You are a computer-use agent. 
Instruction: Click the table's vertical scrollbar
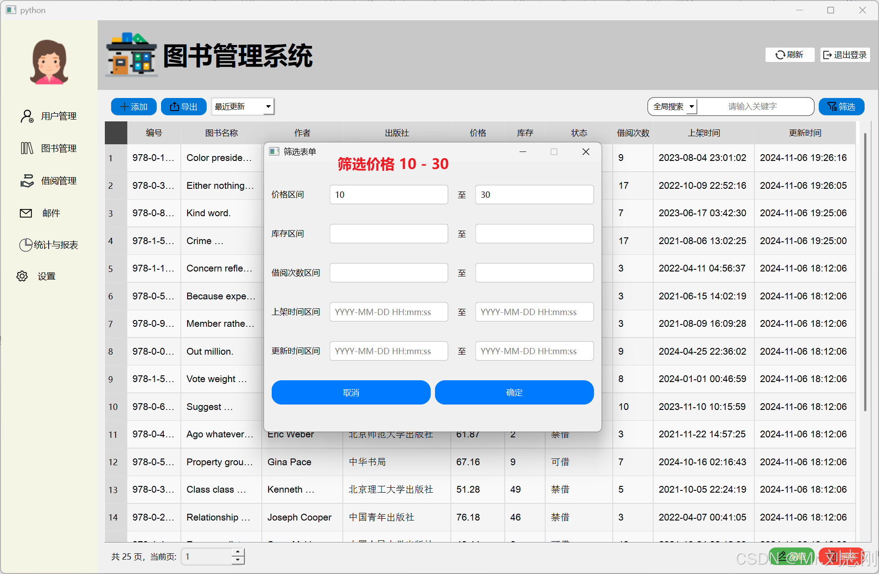pos(865,272)
